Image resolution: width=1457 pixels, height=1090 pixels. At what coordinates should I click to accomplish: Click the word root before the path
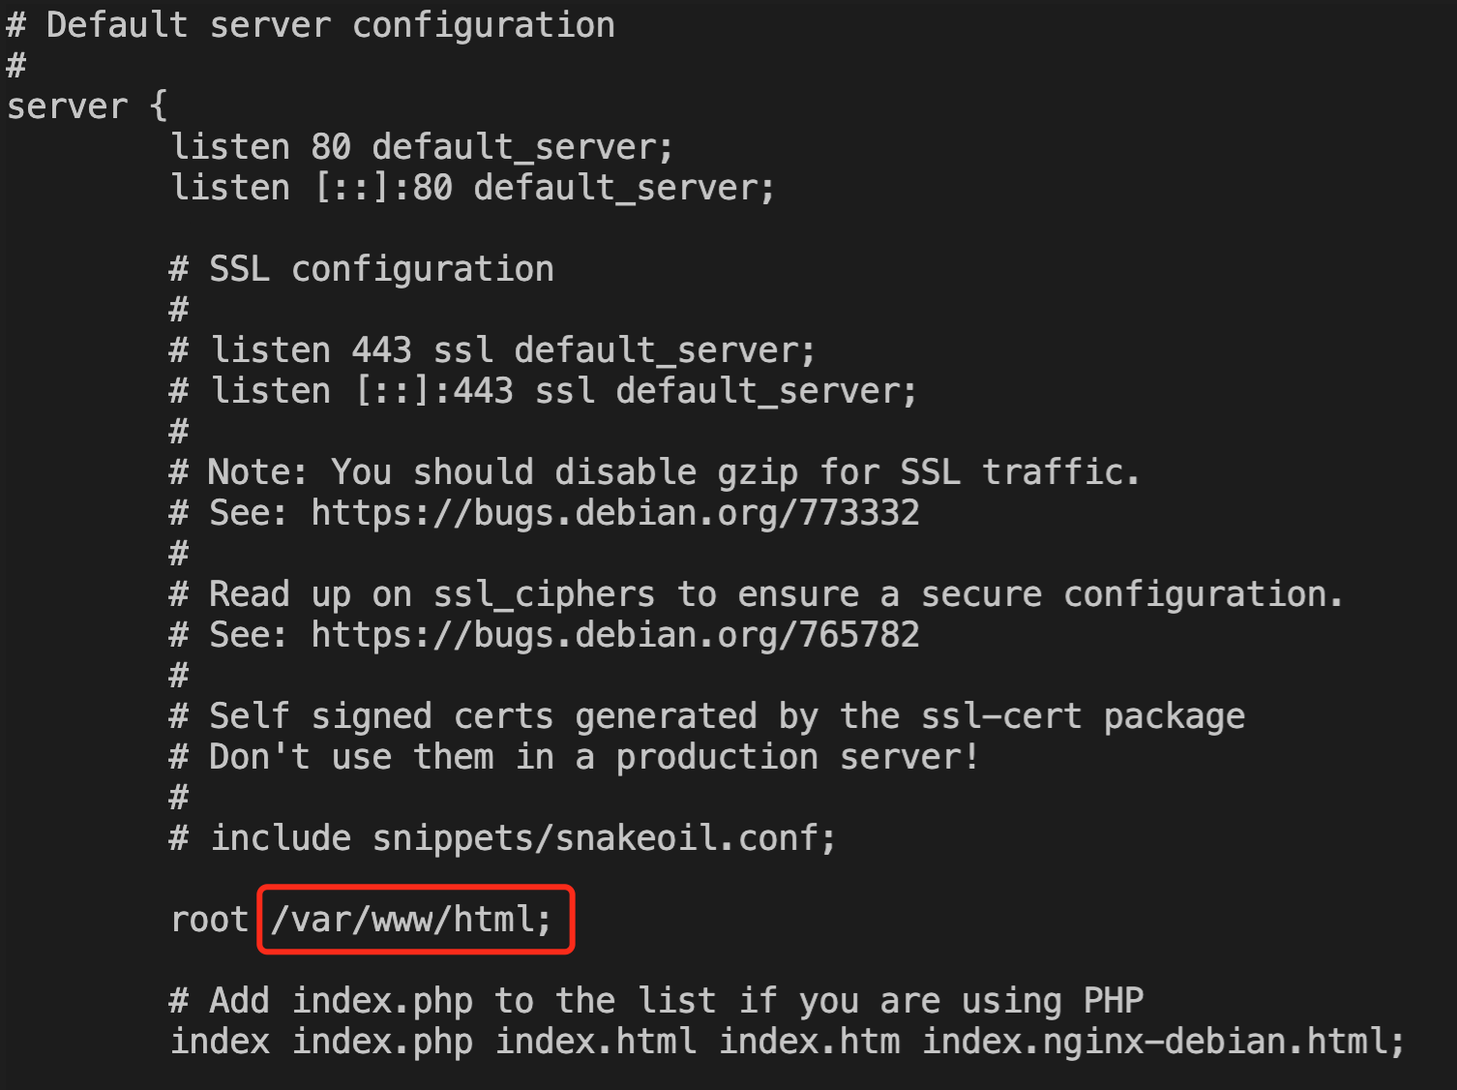coord(209,920)
